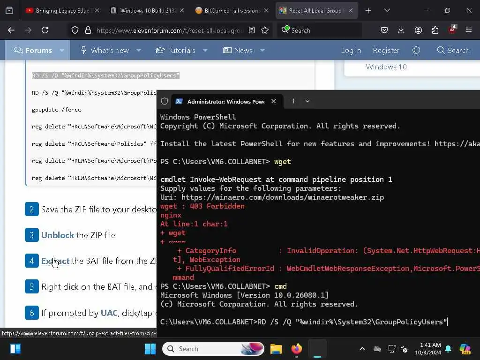
Task: Open the muted volume icon
Action: click(x=404, y=349)
